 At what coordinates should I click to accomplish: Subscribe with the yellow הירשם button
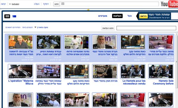click(x=144, y=16)
